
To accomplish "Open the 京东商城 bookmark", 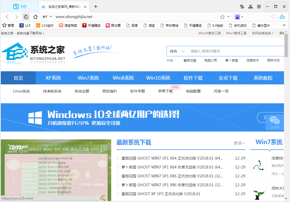I will (169, 25).
